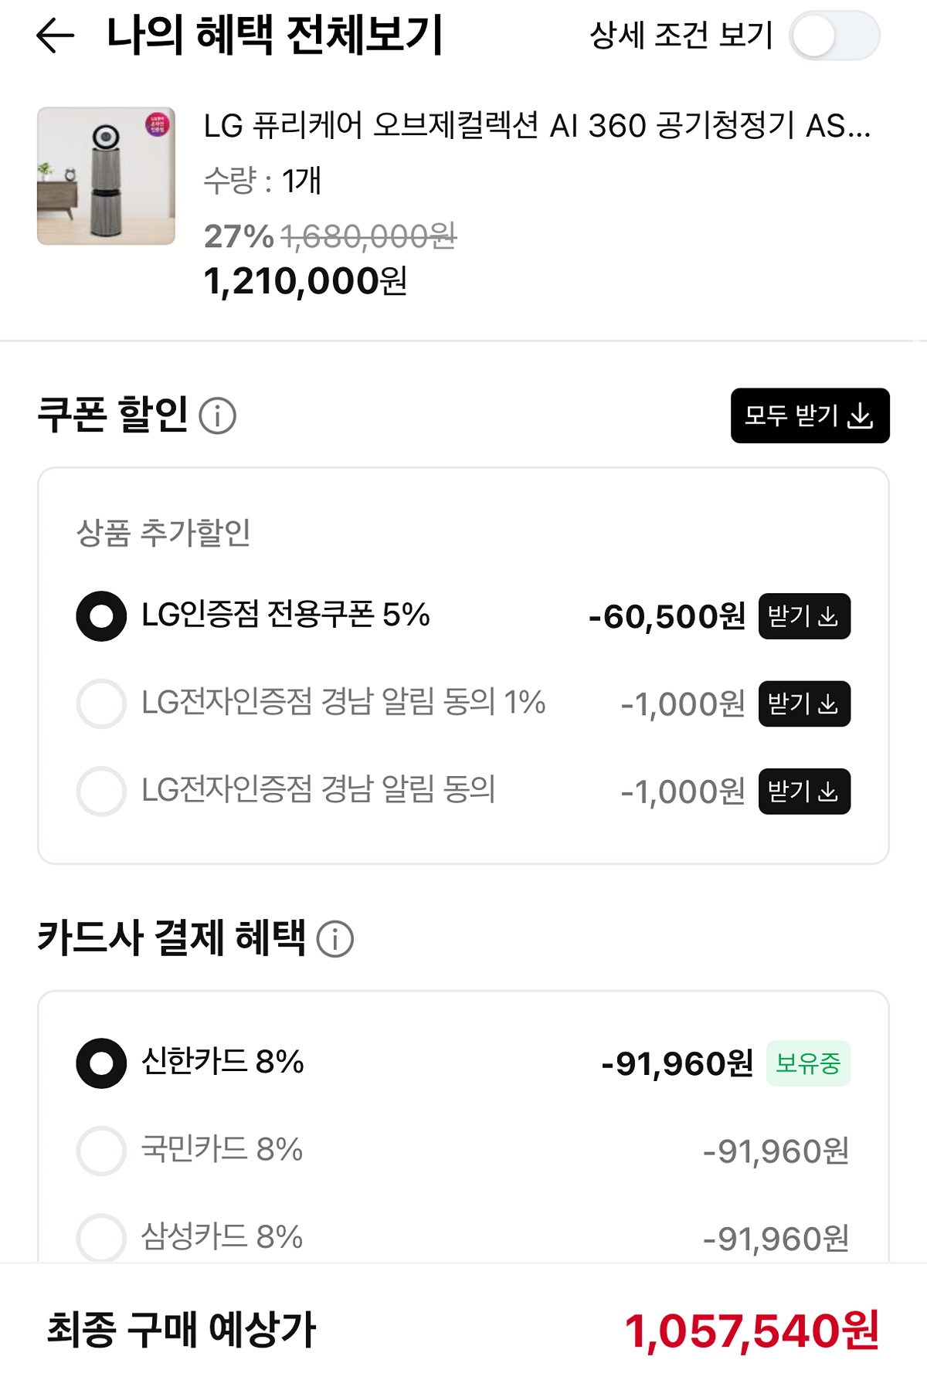927x1390 pixels.
Task: Select the LG인증점 전용쿠폰 5% radio button
Action: pyautogui.click(x=101, y=616)
